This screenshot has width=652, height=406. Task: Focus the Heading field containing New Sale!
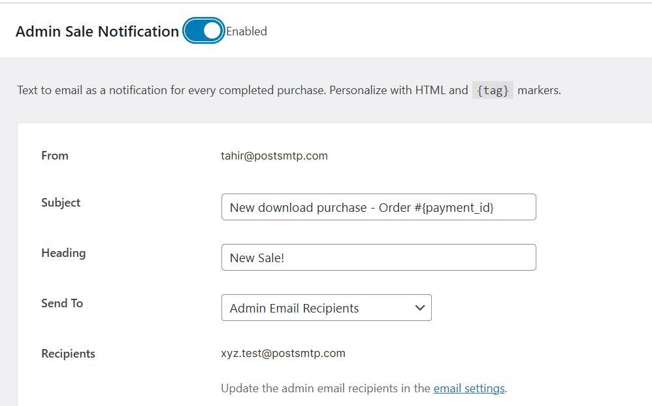pyautogui.click(x=378, y=258)
